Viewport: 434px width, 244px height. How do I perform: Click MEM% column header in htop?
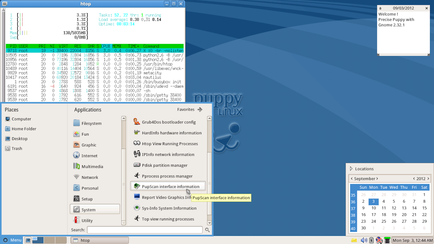117,46
